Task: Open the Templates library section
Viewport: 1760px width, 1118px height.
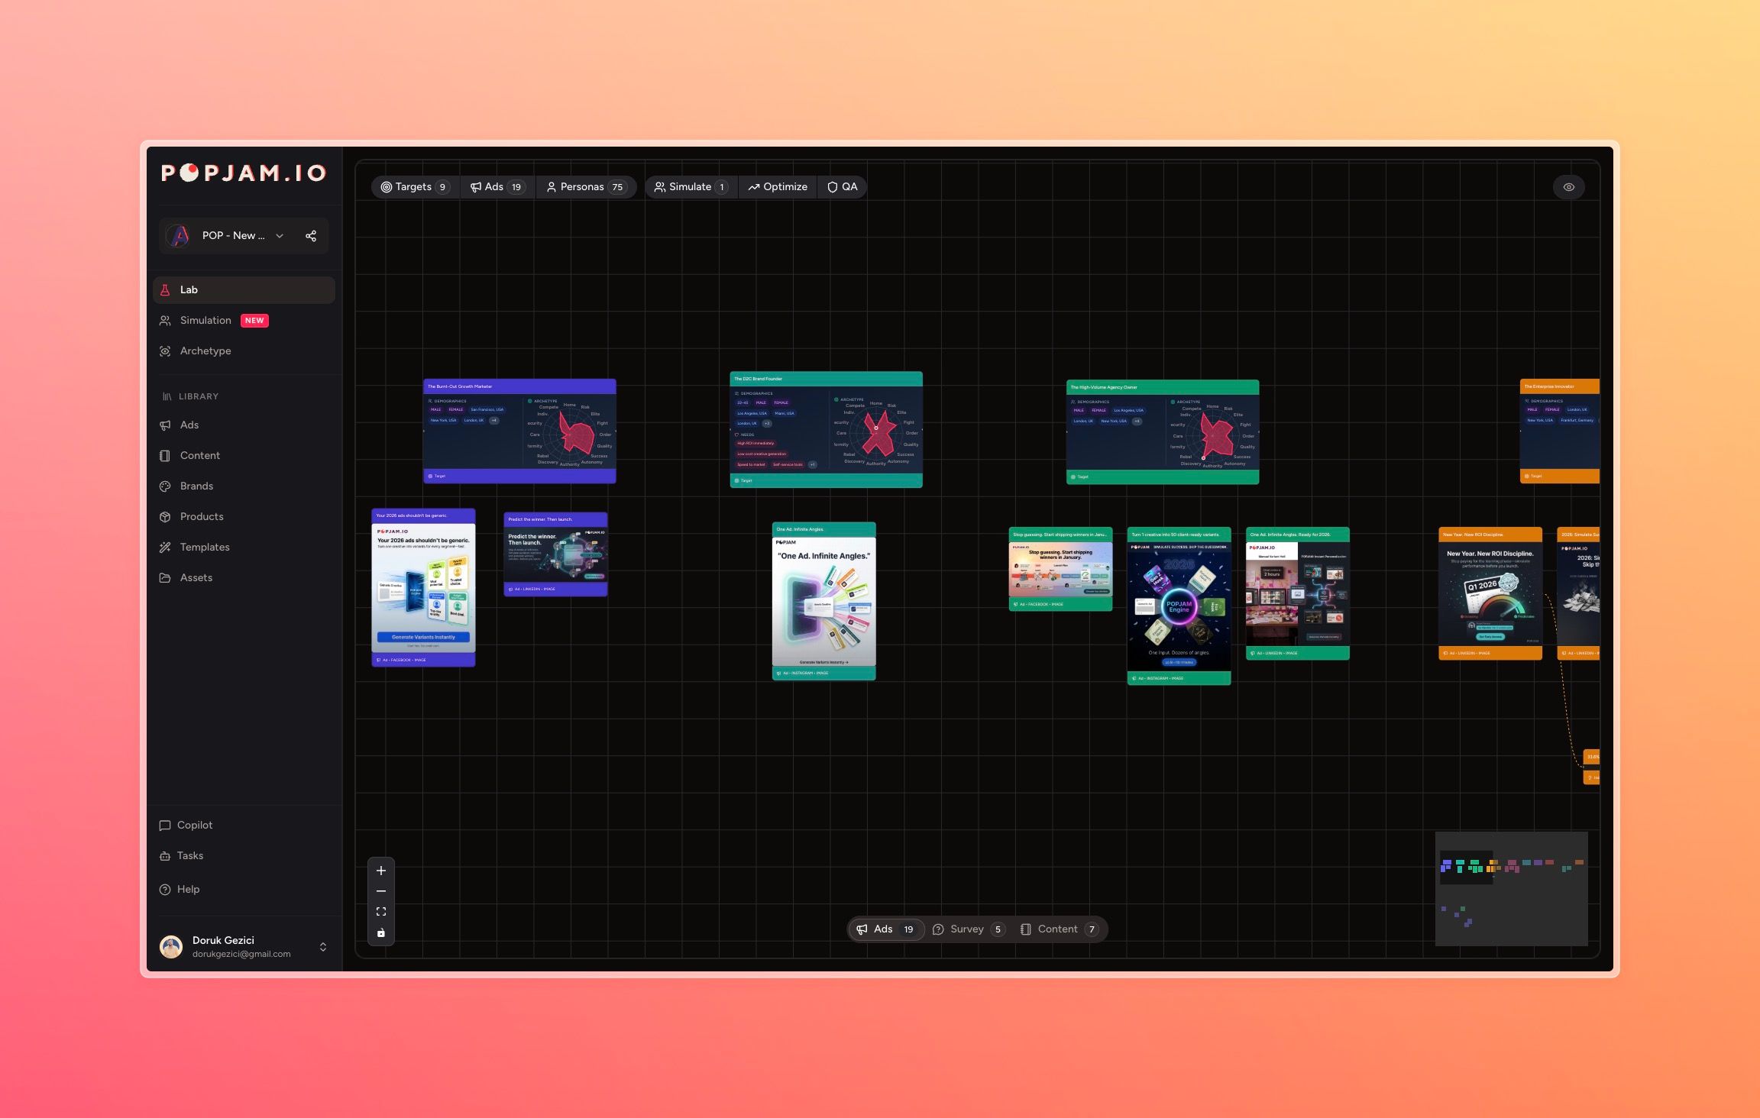Action: [x=204, y=547]
